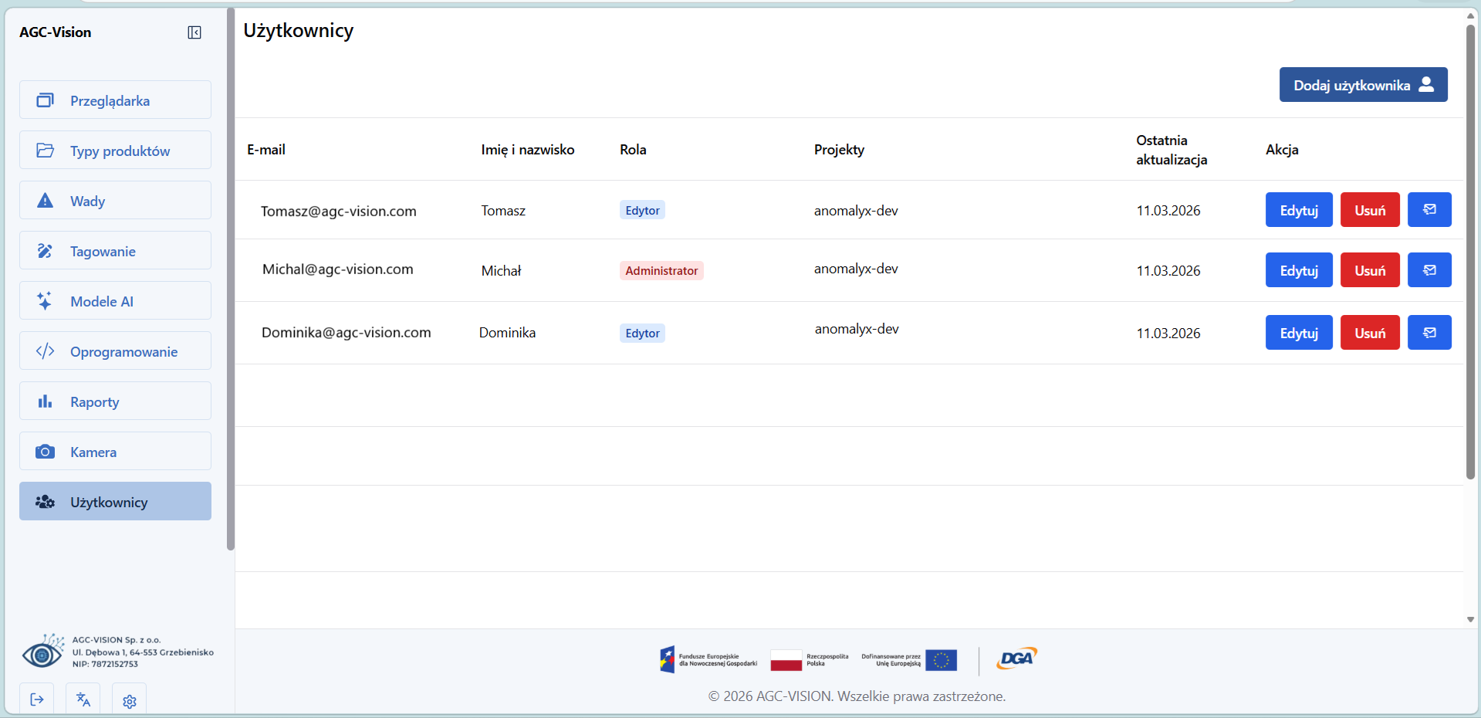Click Dodaj użytkownika button

coord(1362,85)
